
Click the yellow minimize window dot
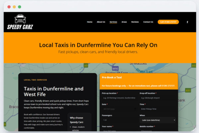14,7
